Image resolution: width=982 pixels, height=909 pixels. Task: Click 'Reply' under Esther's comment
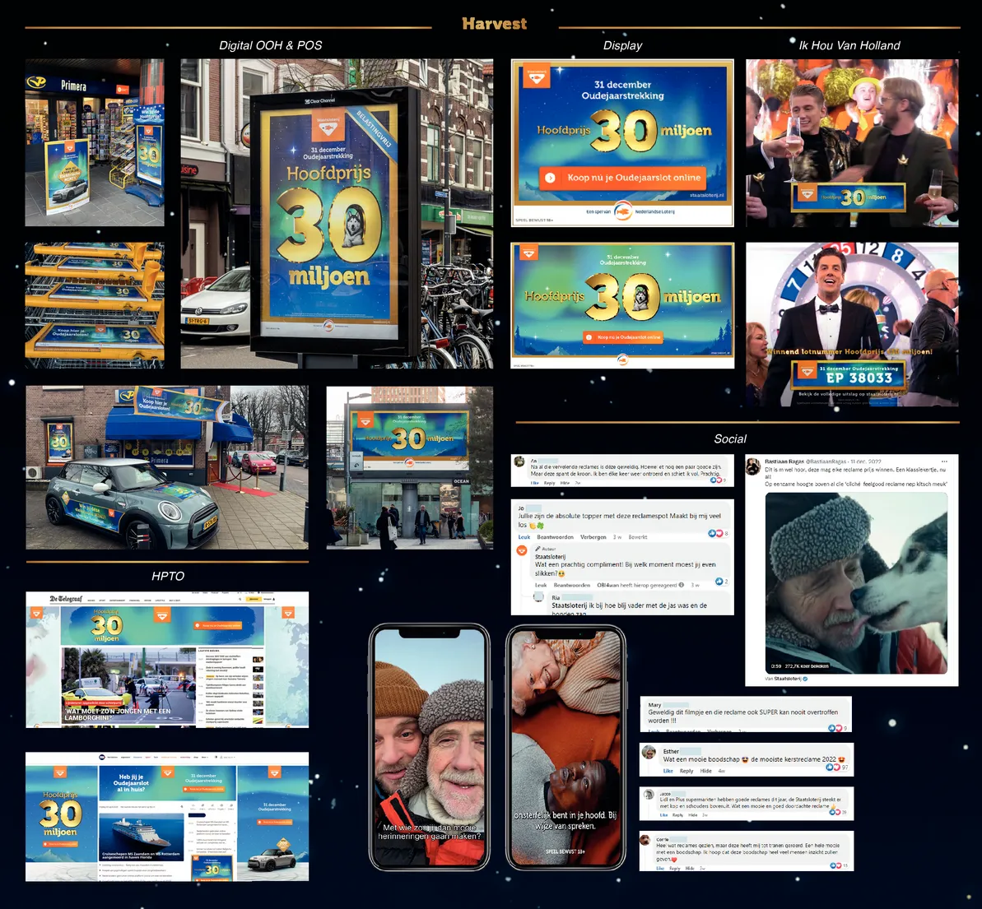[686, 772]
